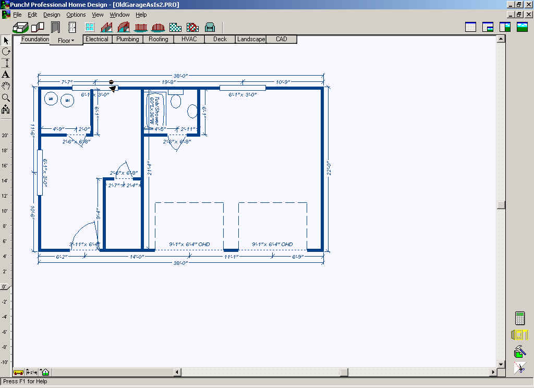Image resolution: width=534 pixels, height=388 pixels.
Task: Click the checkered floor icon with red prohibition sign
Action: coord(192,27)
